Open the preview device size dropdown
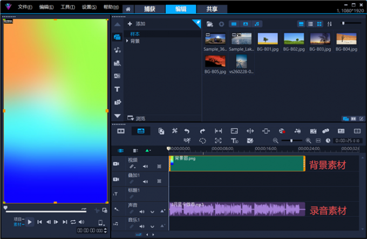Viewport: 367px width, 239px height. 101,222
